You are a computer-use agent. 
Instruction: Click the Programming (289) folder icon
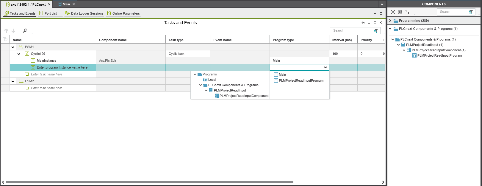(x=396, y=21)
